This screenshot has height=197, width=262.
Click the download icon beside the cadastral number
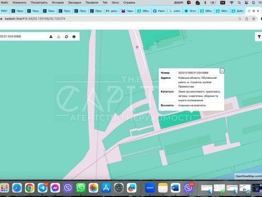51,37
